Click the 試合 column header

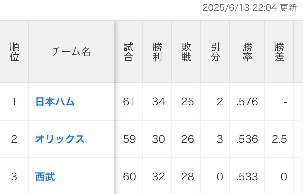(128, 52)
